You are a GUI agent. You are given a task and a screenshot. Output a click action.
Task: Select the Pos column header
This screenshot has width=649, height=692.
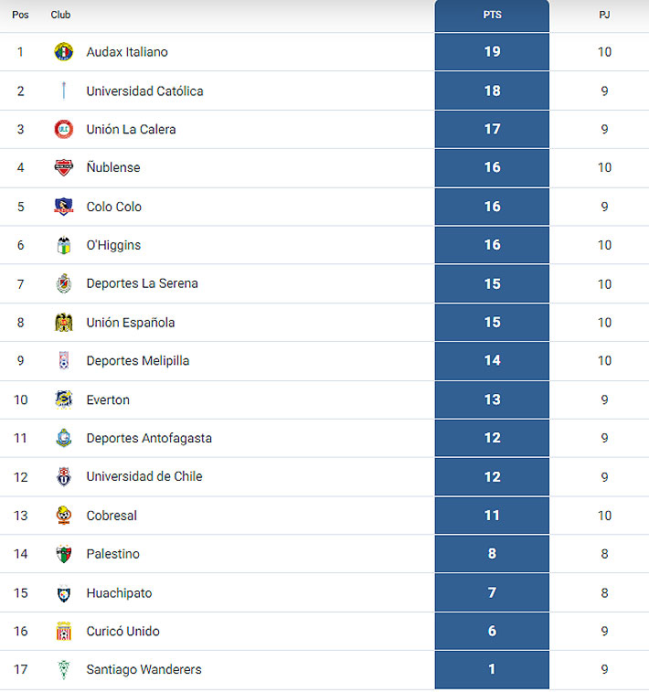tap(20, 15)
